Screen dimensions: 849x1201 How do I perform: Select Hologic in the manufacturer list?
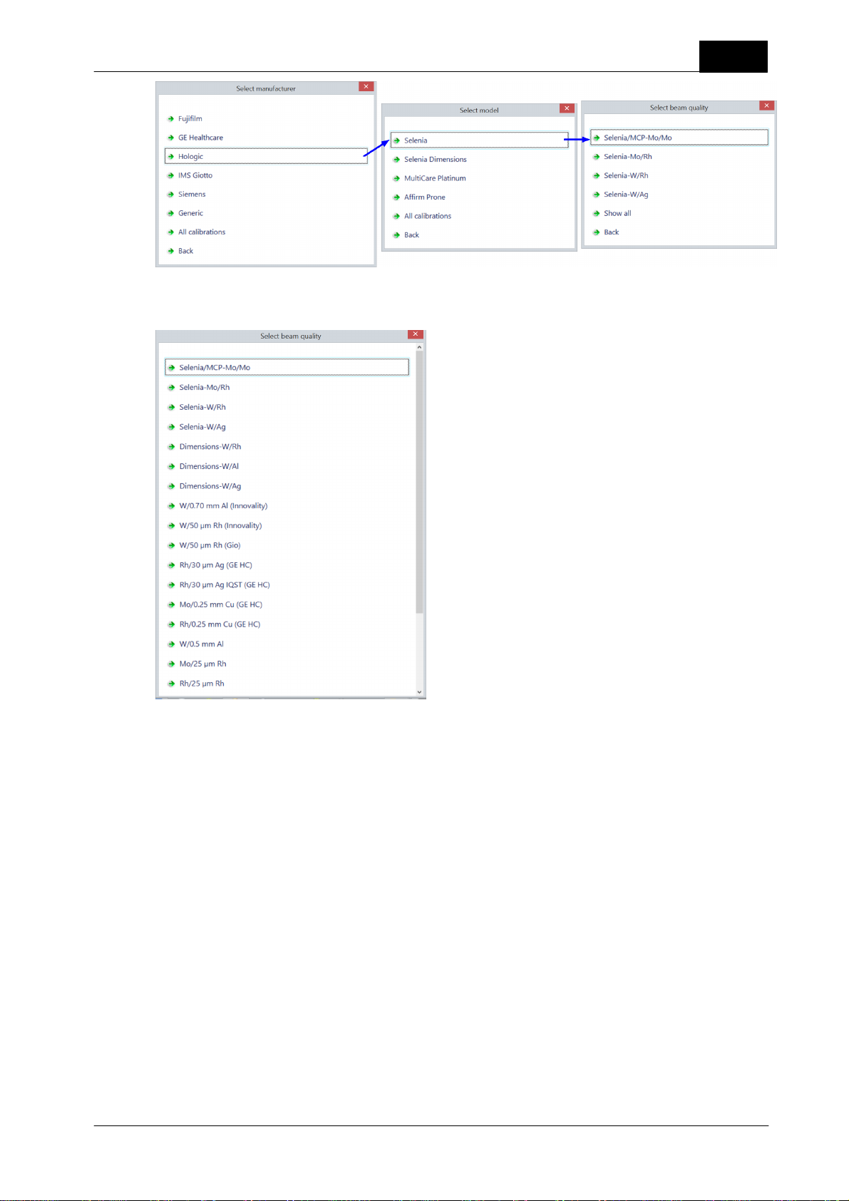(x=266, y=156)
